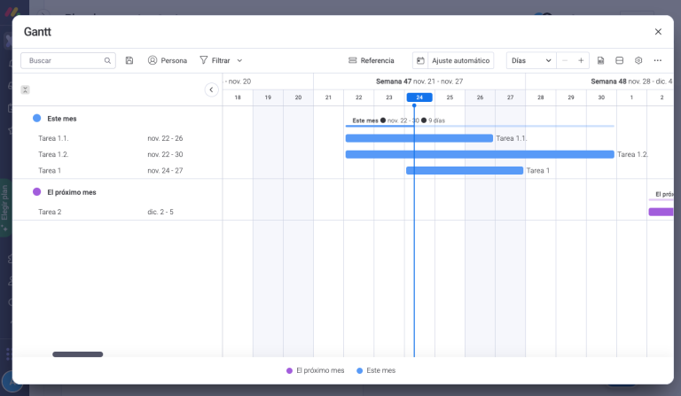681x396 pixels.
Task: Click in the Buscar search field
Action: 64,60
